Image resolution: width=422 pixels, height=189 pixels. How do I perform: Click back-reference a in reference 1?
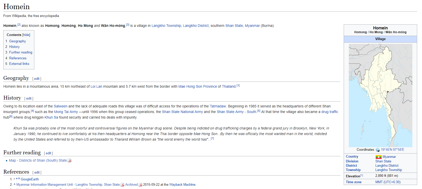(17, 179)
